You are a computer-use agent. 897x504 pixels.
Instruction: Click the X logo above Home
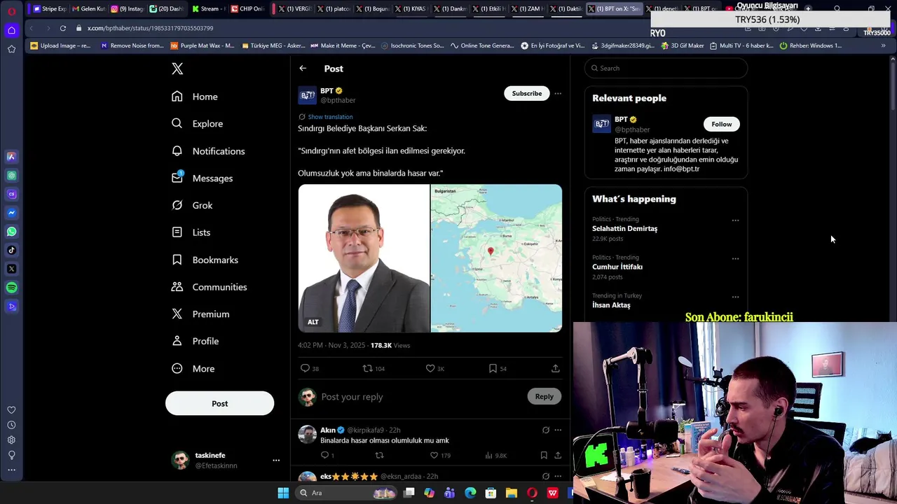point(177,69)
